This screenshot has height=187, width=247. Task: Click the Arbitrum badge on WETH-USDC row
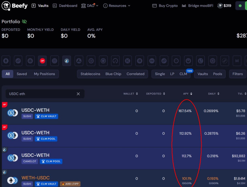click(x=4, y=172)
